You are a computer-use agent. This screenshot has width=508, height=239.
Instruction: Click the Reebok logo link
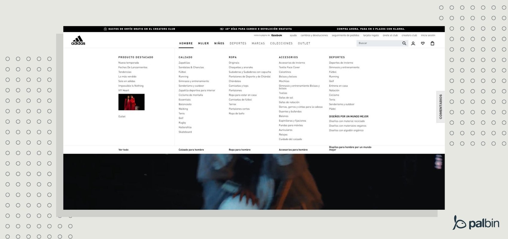pyautogui.click(x=276, y=35)
